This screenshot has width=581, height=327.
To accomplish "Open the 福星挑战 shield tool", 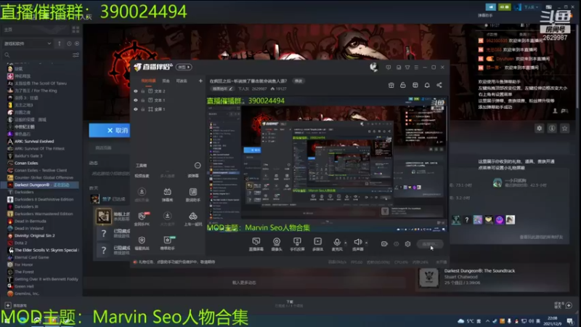I will pos(142,243).
